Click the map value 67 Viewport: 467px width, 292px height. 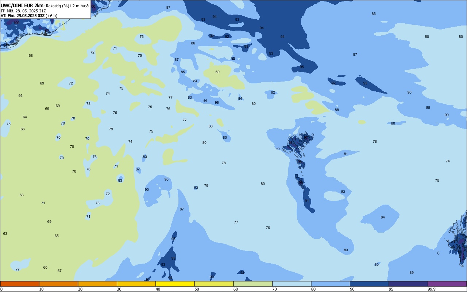click(x=59, y=271)
